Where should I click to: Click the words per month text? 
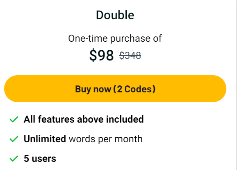tap(106, 139)
